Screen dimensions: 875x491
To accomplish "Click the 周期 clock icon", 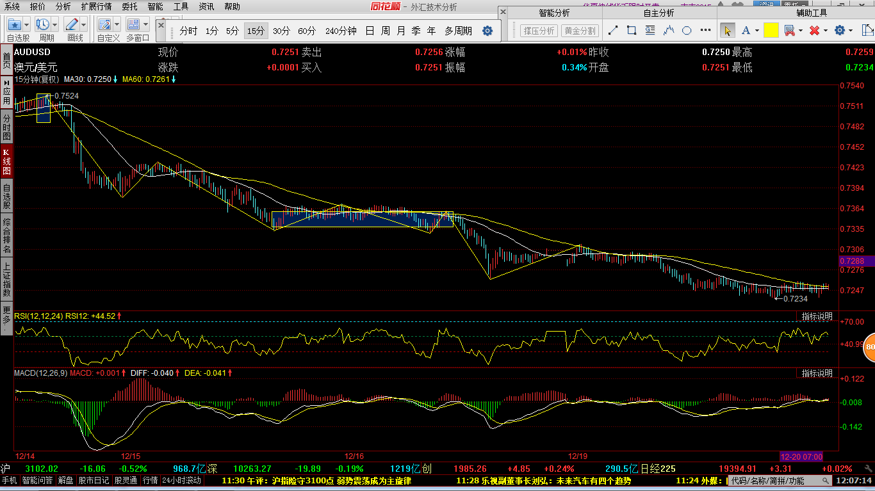I will point(42,24).
